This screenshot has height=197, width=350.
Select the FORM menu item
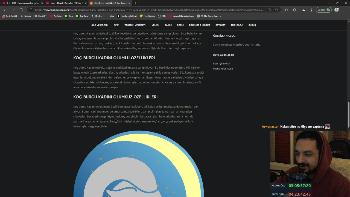180,25
